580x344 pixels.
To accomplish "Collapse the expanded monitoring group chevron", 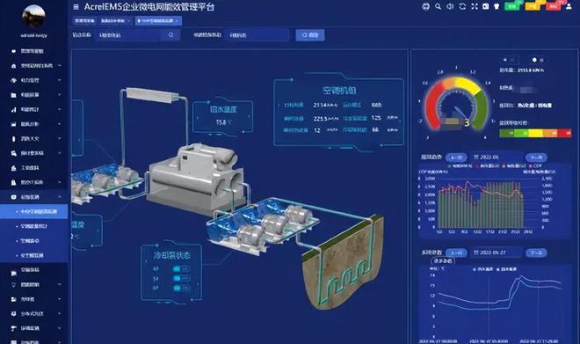I will (x=60, y=196).
